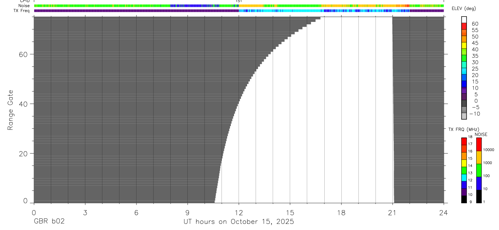Click the x-axis tick label '18'
499x230 pixels.
pyautogui.click(x=341, y=212)
